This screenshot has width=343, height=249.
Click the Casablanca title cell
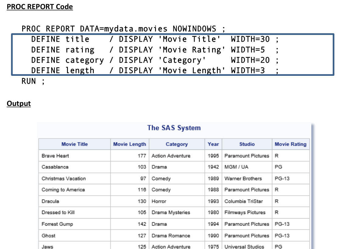(x=55, y=167)
